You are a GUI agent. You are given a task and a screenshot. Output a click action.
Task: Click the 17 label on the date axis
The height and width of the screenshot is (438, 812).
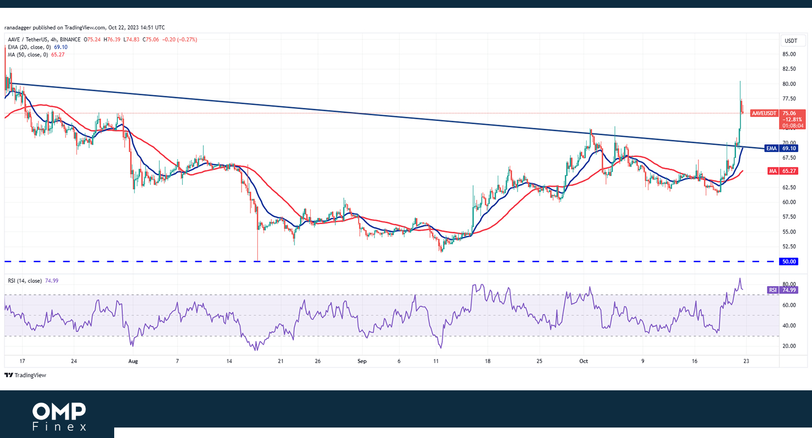coord(22,361)
